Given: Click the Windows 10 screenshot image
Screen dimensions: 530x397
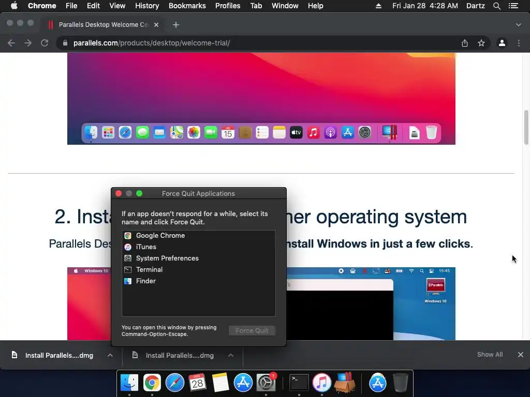Looking at the screenshot, I should point(261,304).
